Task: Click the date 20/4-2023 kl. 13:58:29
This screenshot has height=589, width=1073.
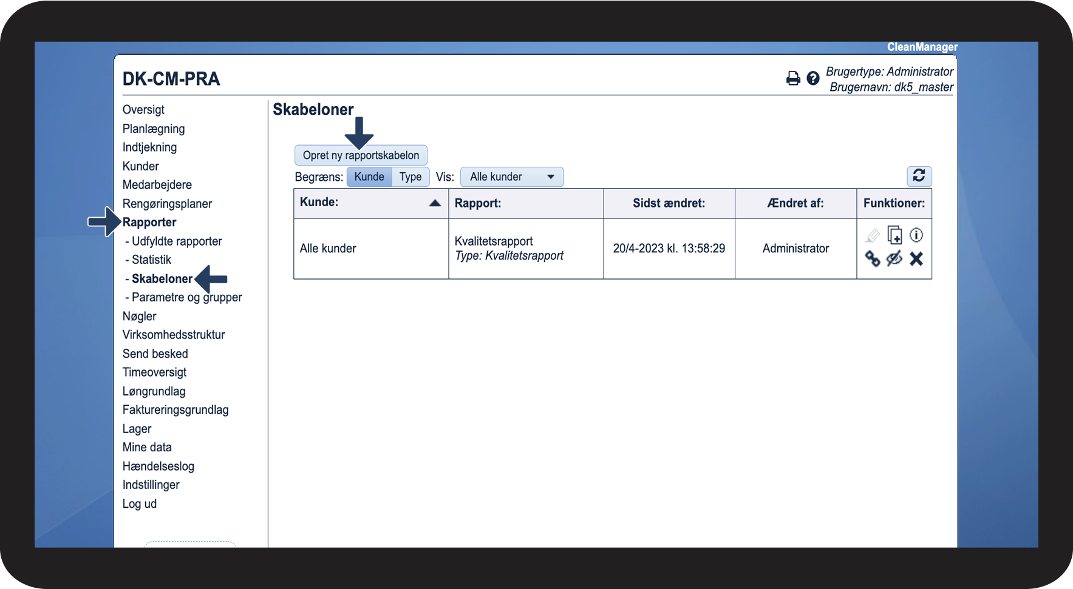Action: click(669, 249)
